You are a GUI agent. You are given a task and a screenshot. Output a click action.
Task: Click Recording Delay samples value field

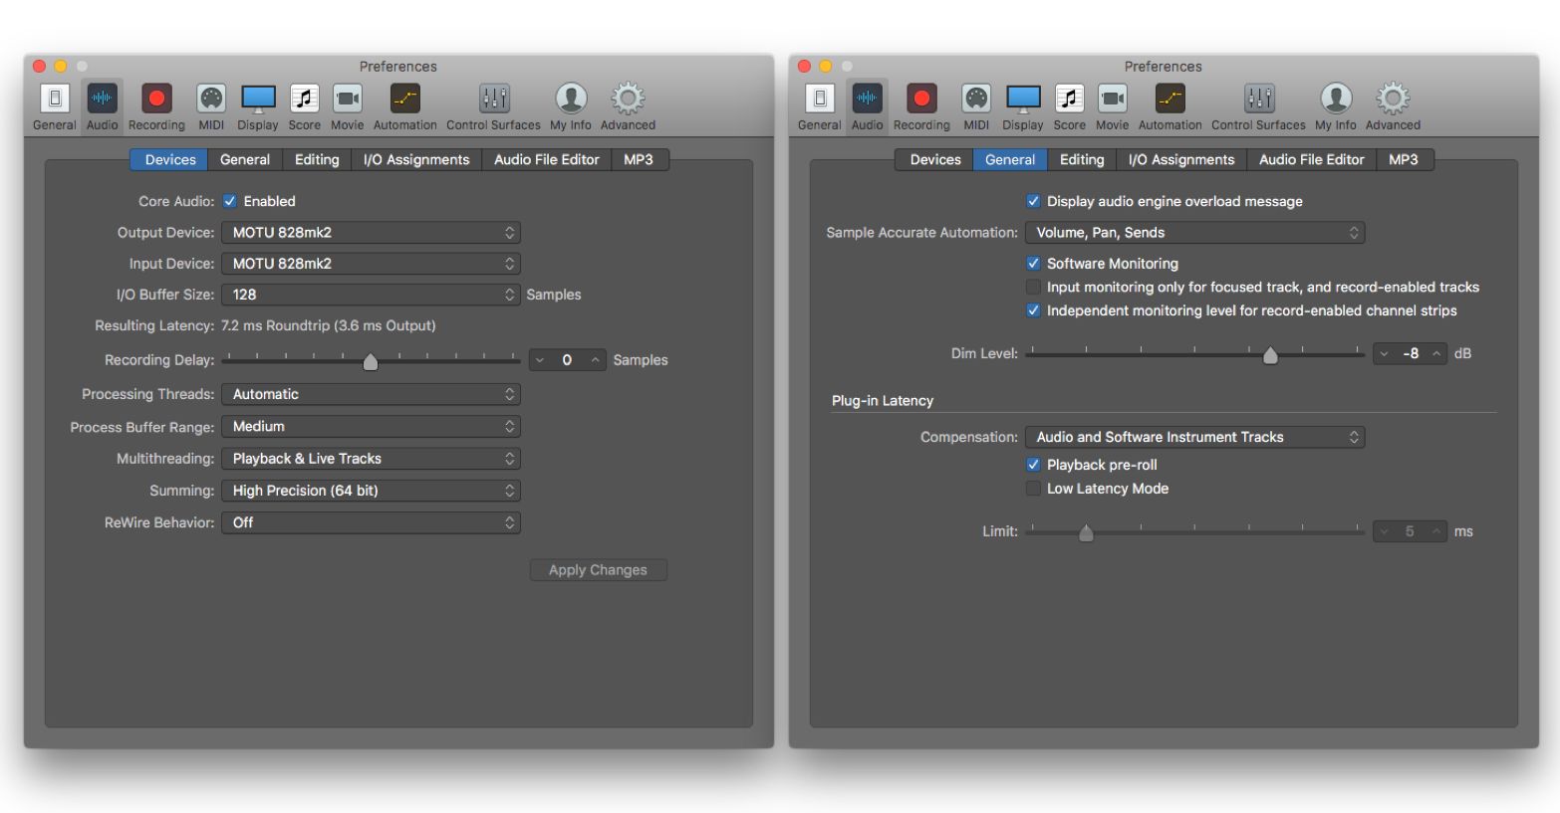(x=567, y=360)
